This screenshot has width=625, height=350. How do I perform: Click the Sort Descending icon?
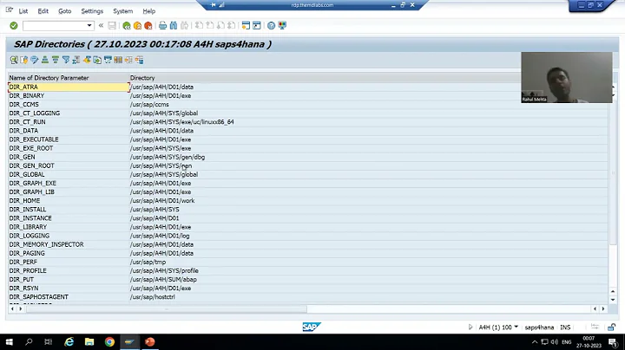(x=56, y=60)
